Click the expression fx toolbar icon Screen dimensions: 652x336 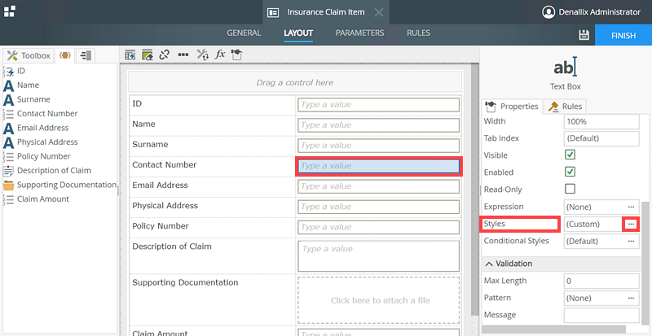pos(220,55)
